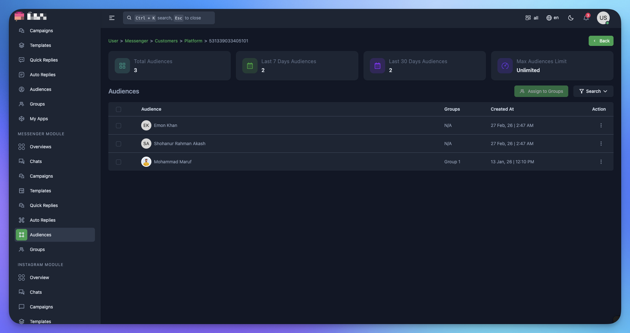The width and height of the screenshot is (630, 333).
Task: Click the Audience column header
Action: coord(151,109)
